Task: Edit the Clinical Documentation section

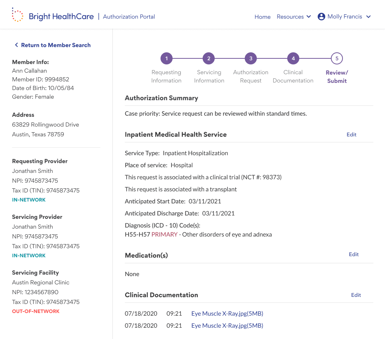Action: (356, 295)
